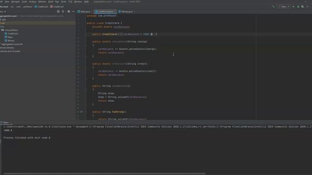Open the Refactor menu
Screen dimensions: 312x175
pos(42,1)
